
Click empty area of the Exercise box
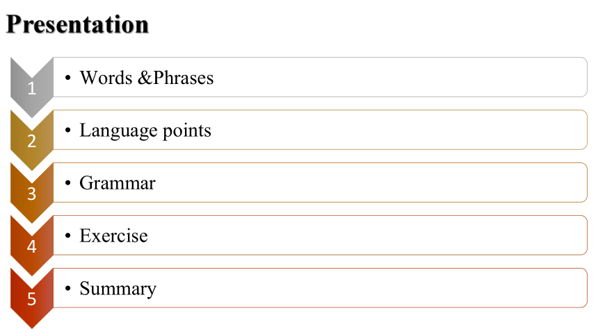point(370,235)
